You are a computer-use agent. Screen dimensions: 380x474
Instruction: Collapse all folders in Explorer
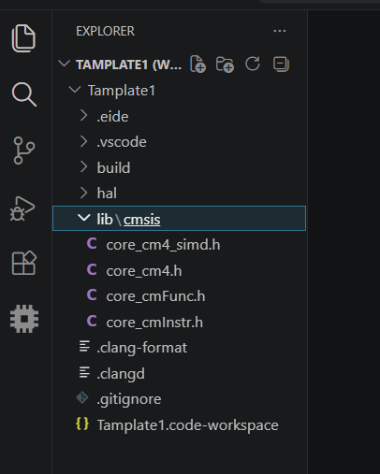pos(281,65)
